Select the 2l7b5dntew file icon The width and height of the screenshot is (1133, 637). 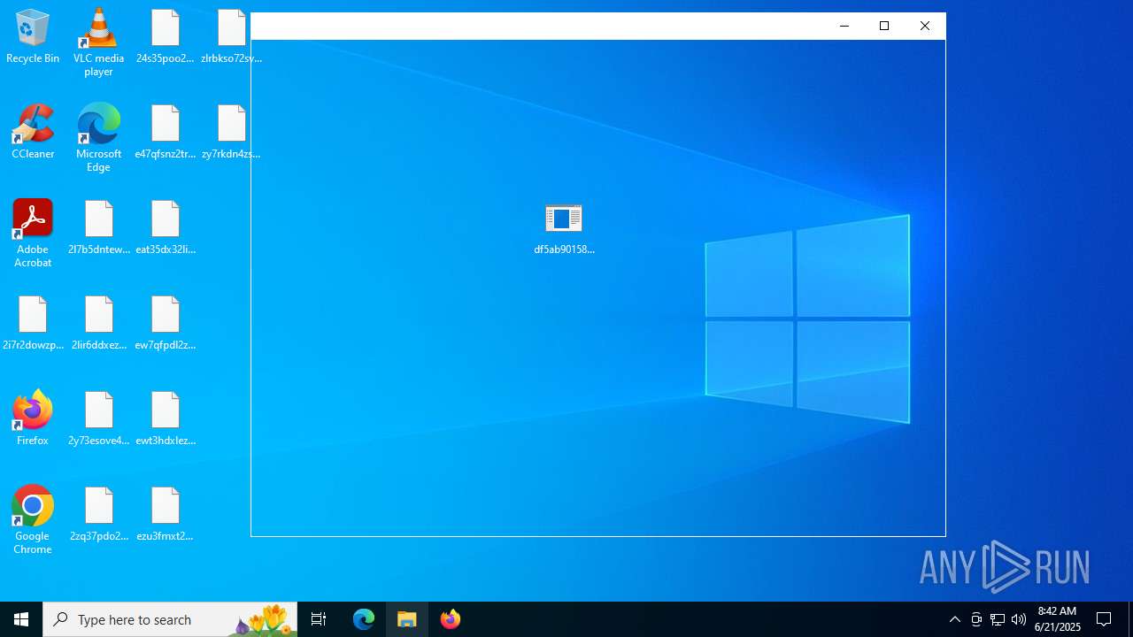tap(98, 227)
